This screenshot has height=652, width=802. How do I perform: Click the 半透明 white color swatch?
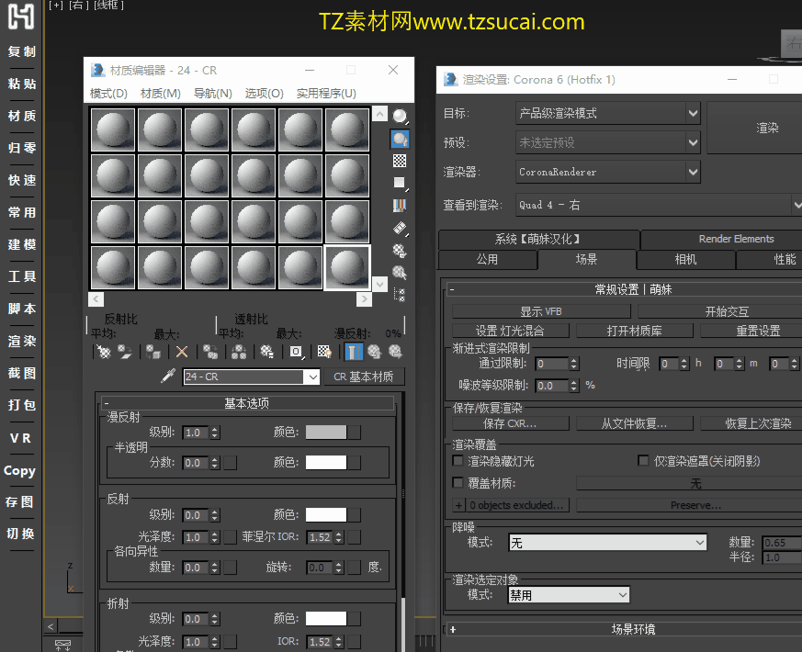tap(326, 463)
